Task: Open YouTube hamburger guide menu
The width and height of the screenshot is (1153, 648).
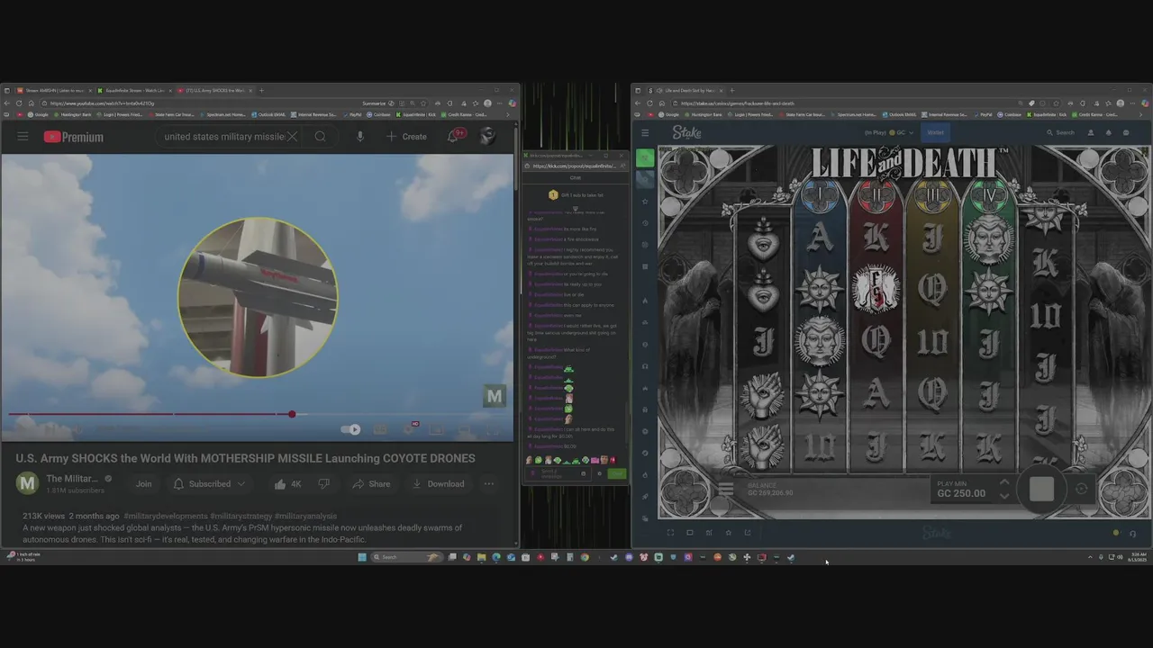Action: (23, 137)
